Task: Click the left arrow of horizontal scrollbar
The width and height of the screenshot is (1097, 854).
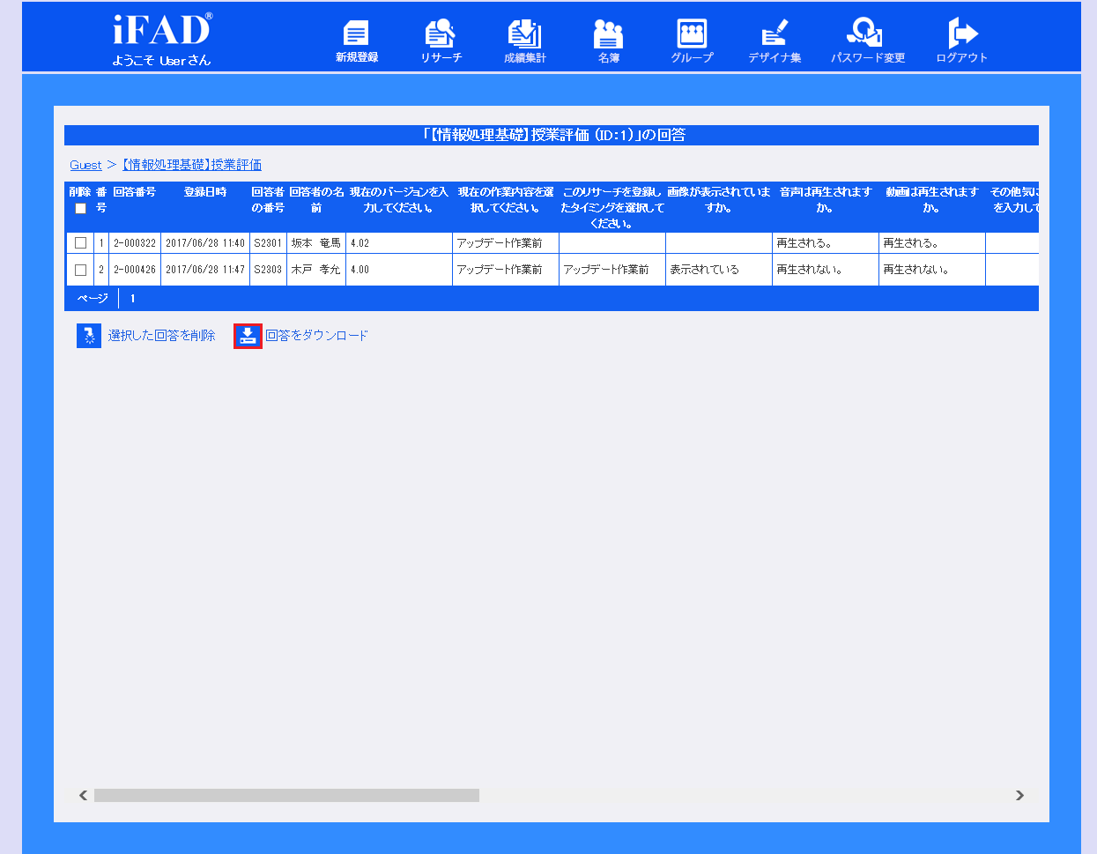Action: click(83, 795)
